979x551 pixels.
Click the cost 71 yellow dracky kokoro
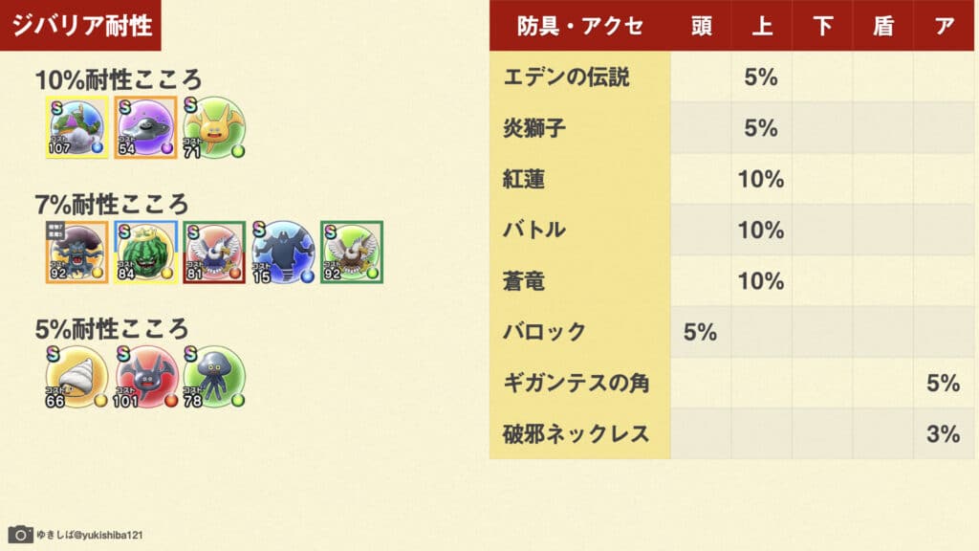point(213,127)
